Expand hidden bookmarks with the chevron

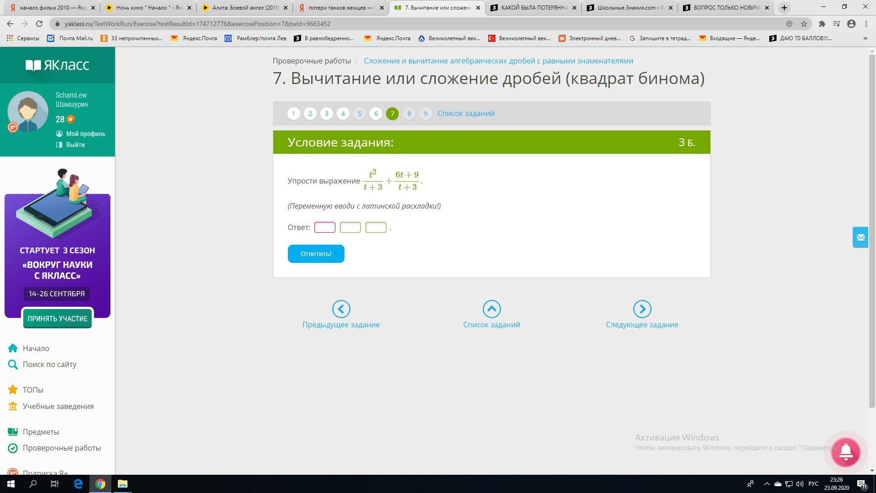(x=865, y=38)
